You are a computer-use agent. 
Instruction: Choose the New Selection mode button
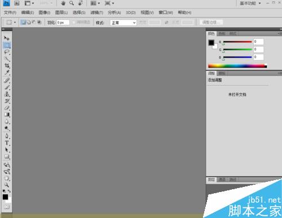click(23, 22)
